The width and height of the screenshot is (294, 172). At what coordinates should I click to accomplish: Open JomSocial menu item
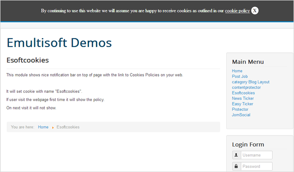click(241, 115)
